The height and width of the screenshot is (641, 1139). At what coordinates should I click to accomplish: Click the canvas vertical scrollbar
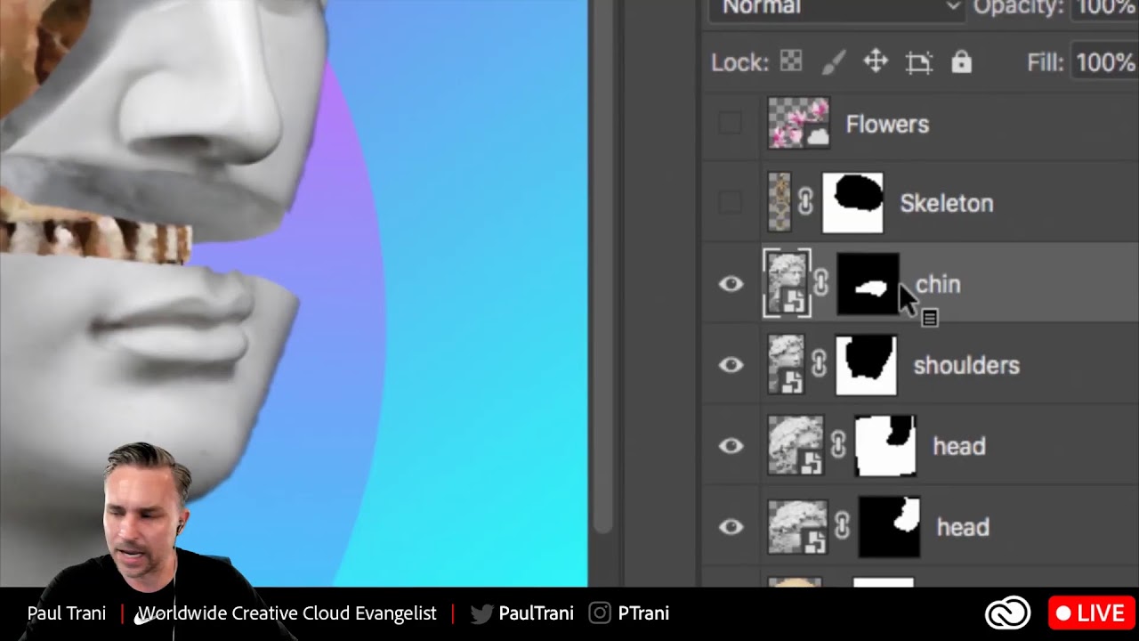[x=602, y=267]
